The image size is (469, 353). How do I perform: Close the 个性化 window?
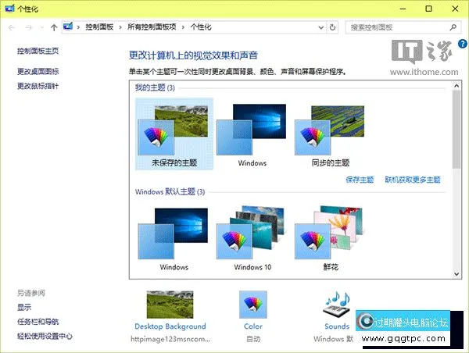455,9
